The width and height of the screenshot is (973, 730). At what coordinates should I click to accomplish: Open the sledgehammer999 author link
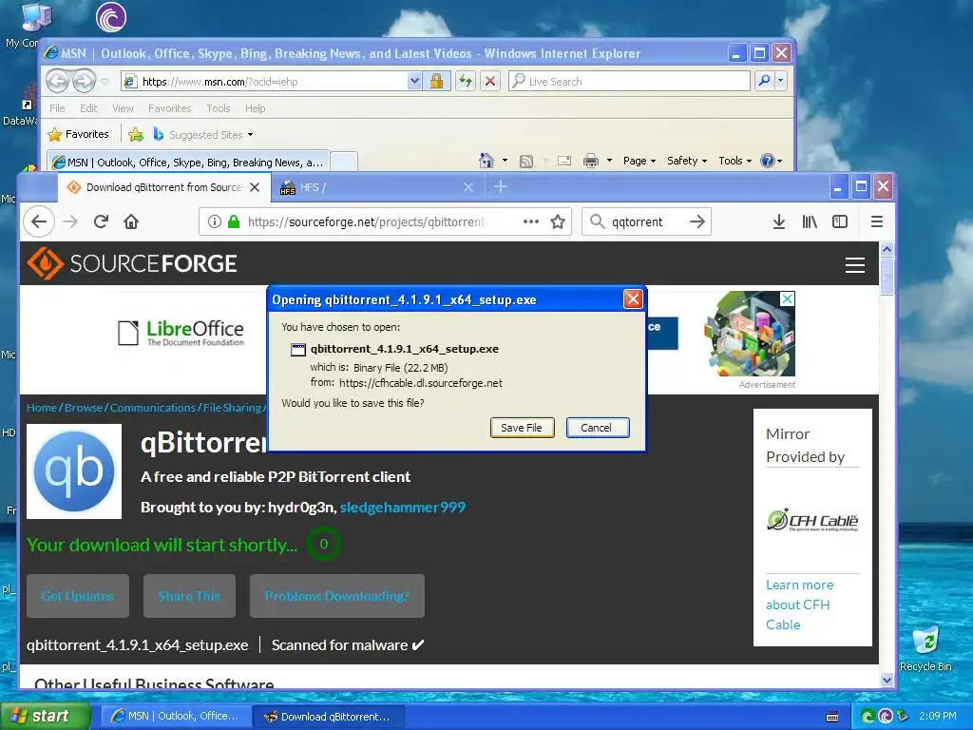403,508
